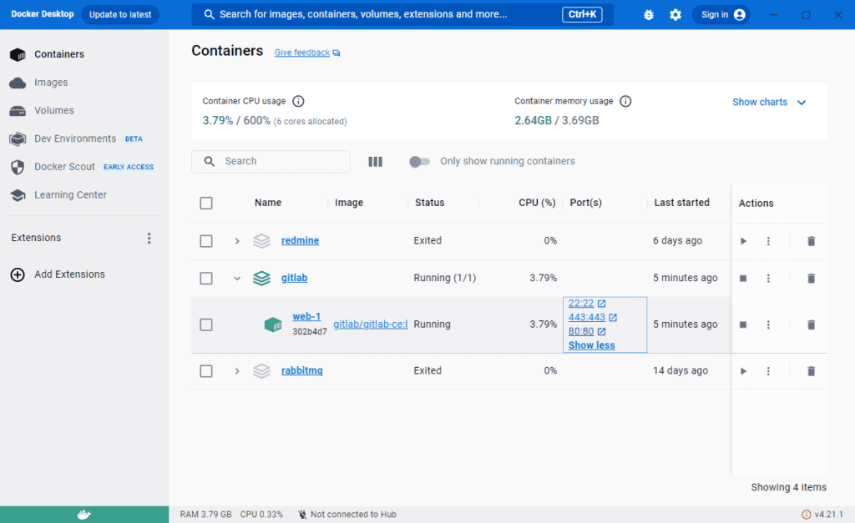Image resolution: width=855 pixels, height=523 pixels.
Task: Check the redmine row checkbox
Action: point(206,241)
